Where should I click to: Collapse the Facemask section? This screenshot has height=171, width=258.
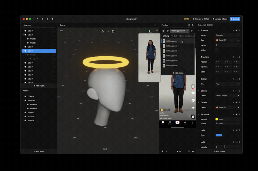199,114
